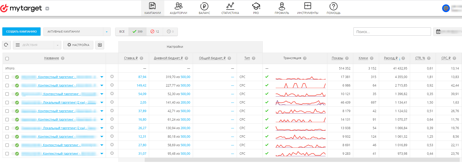Click the Создать кампанию button
The height and width of the screenshot is (164, 462).
(21, 32)
